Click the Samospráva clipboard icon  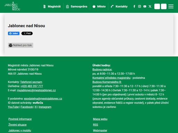pyautogui.click(x=67, y=7)
